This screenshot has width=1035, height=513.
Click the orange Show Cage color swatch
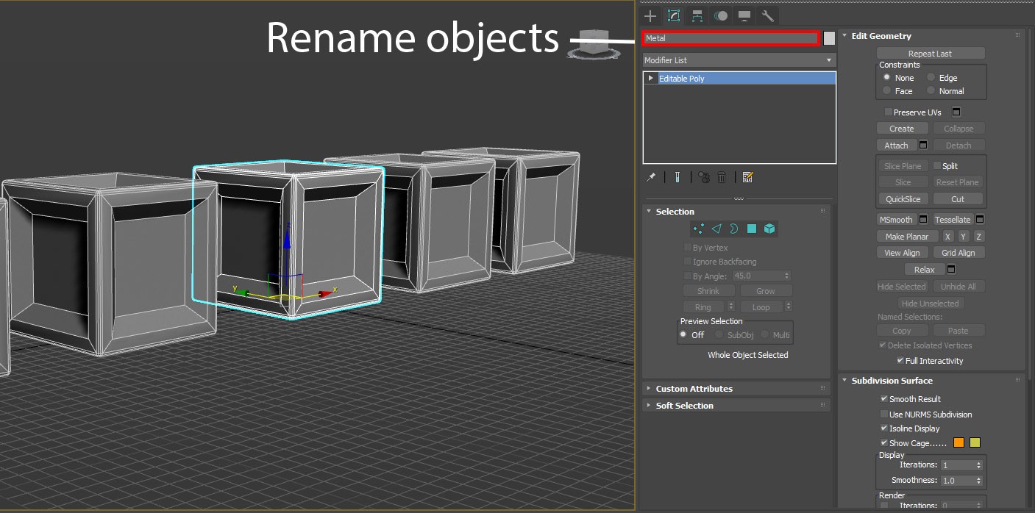point(958,442)
